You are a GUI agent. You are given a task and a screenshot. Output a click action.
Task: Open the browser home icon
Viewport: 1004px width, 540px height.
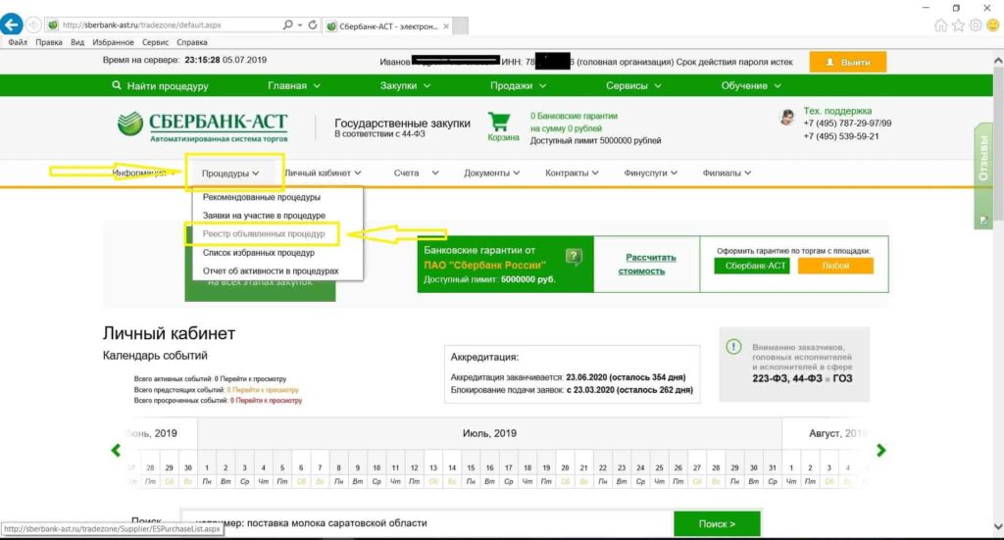tap(940, 25)
